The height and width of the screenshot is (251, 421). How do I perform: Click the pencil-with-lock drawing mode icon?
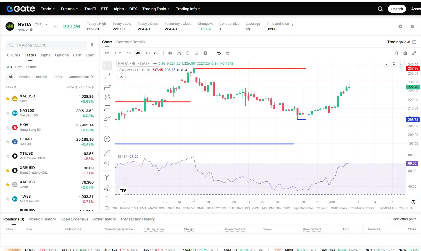[107, 188]
